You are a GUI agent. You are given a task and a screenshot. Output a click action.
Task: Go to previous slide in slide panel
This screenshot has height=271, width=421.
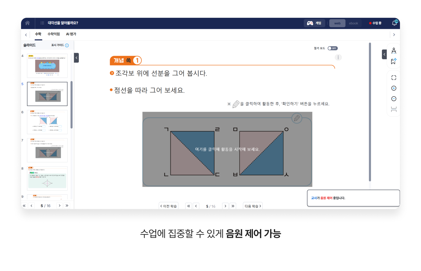(31, 206)
